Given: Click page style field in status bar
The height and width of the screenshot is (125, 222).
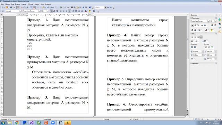Looking at the screenshot, I should pos(48,119).
